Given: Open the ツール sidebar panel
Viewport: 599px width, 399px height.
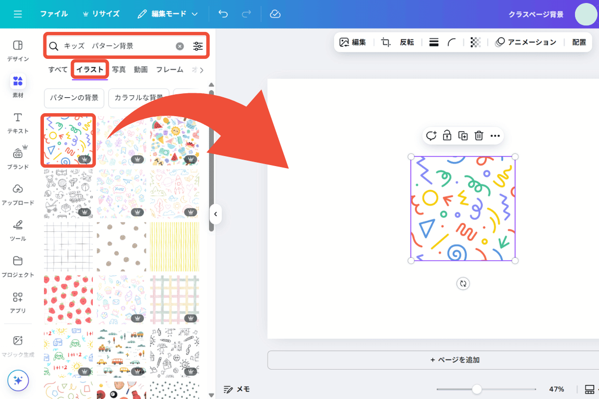Looking at the screenshot, I should point(17,230).
